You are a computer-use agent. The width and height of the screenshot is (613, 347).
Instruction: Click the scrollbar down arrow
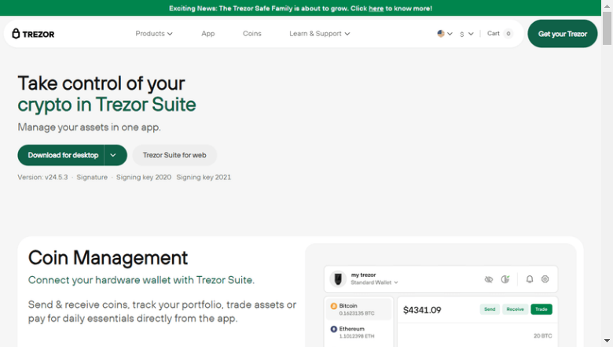pos(607,341)
